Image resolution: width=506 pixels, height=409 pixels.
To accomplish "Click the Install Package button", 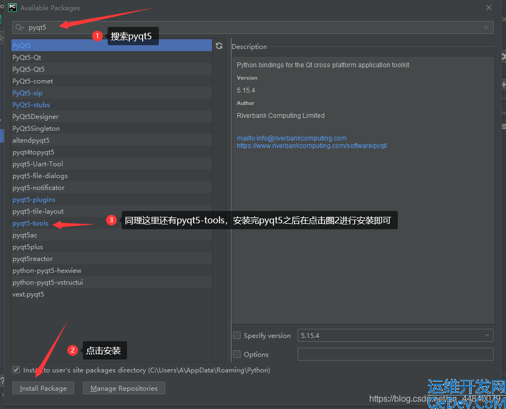I will tap(43, 388).
